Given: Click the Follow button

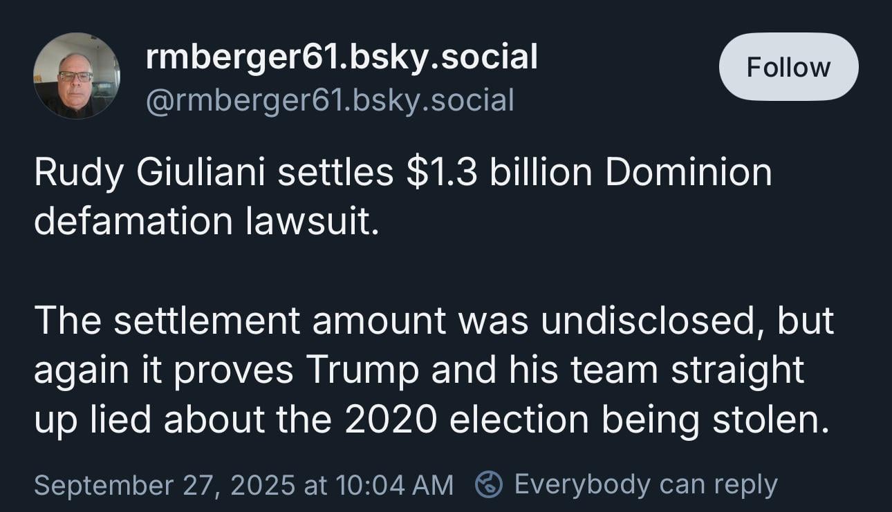Looking at the screenshot, I should [788, 67].
